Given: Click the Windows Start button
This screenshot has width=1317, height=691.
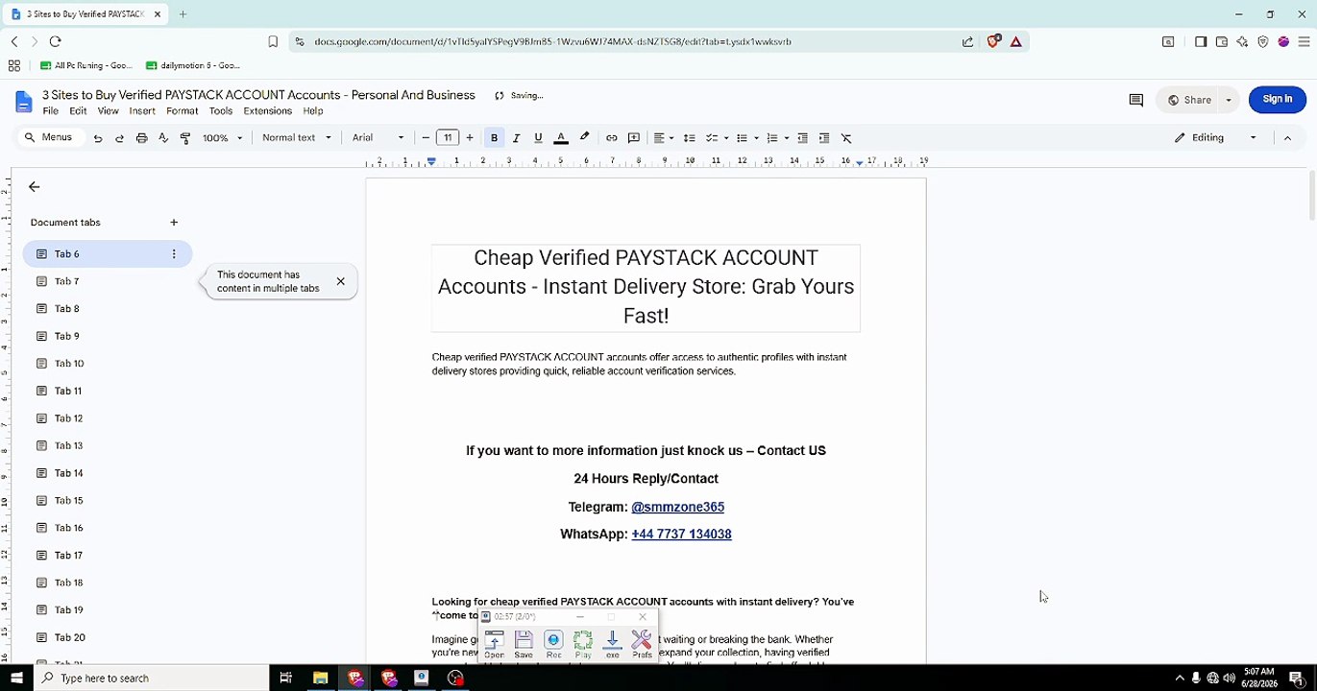Looking at the screenshot, I should pos(16,678).
